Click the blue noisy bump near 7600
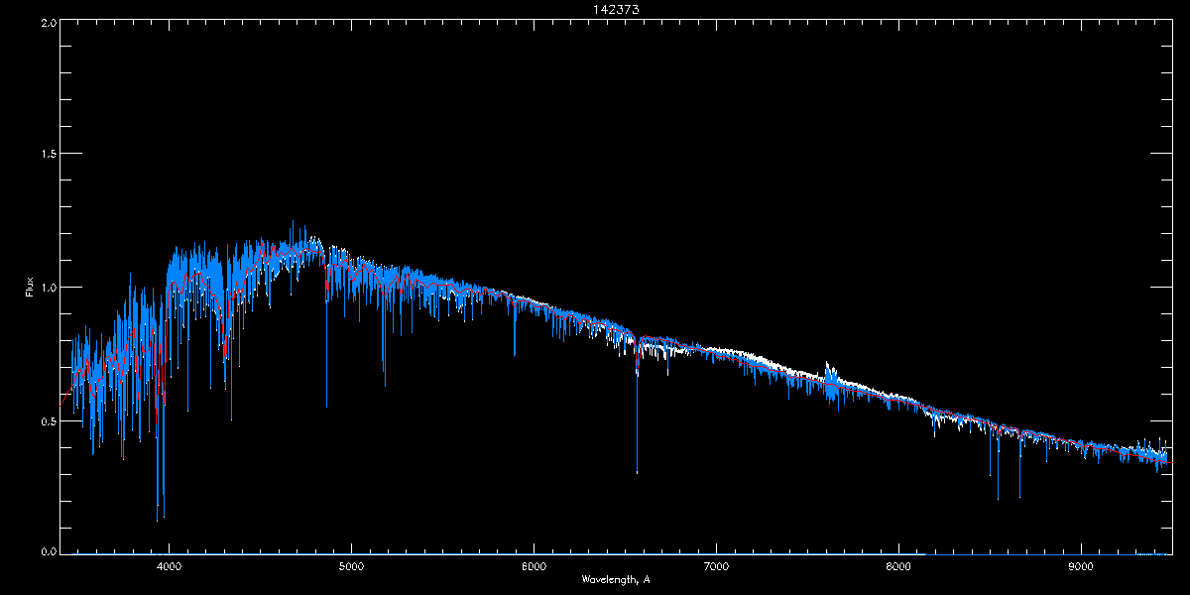The height and width of the screenshot is (595, 1190). 830,377
